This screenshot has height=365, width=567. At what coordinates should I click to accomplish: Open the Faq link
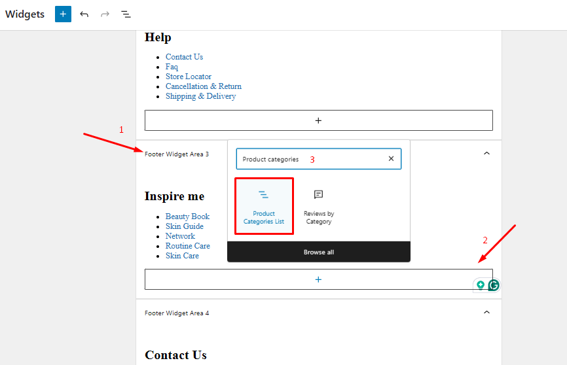[172, 67]
